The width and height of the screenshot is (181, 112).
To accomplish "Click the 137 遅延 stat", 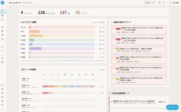I will tap(65, 12).
